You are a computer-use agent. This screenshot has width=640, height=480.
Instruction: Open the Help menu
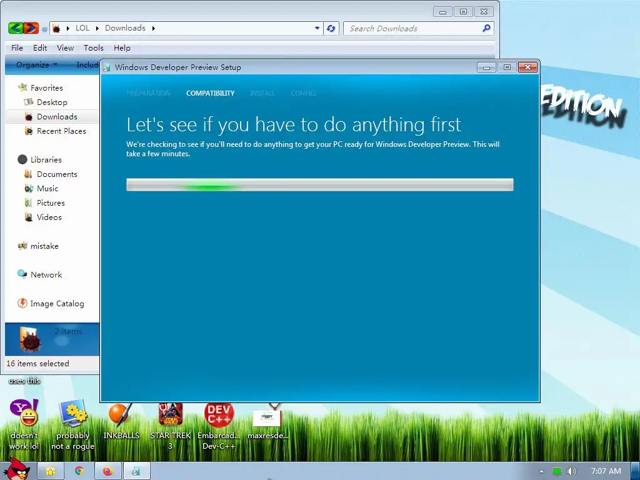pyautogui.click(x=122, y=47)
